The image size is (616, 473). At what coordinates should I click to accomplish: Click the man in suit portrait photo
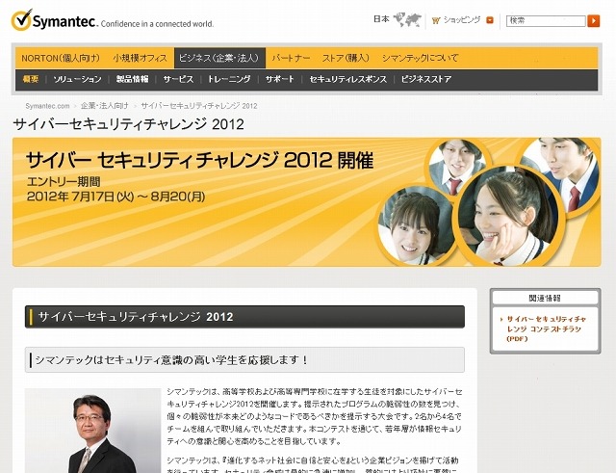[x=93, y=431]
